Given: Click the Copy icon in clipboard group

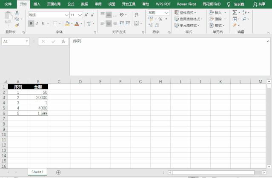Looking at the screenshot, I should coord(17,19).
